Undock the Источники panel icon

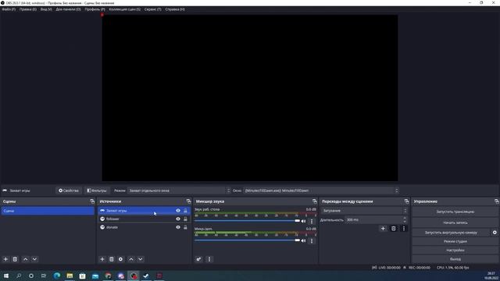point(188,201)
